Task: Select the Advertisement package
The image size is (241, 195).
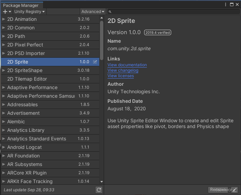Action: tap(50, 113)
